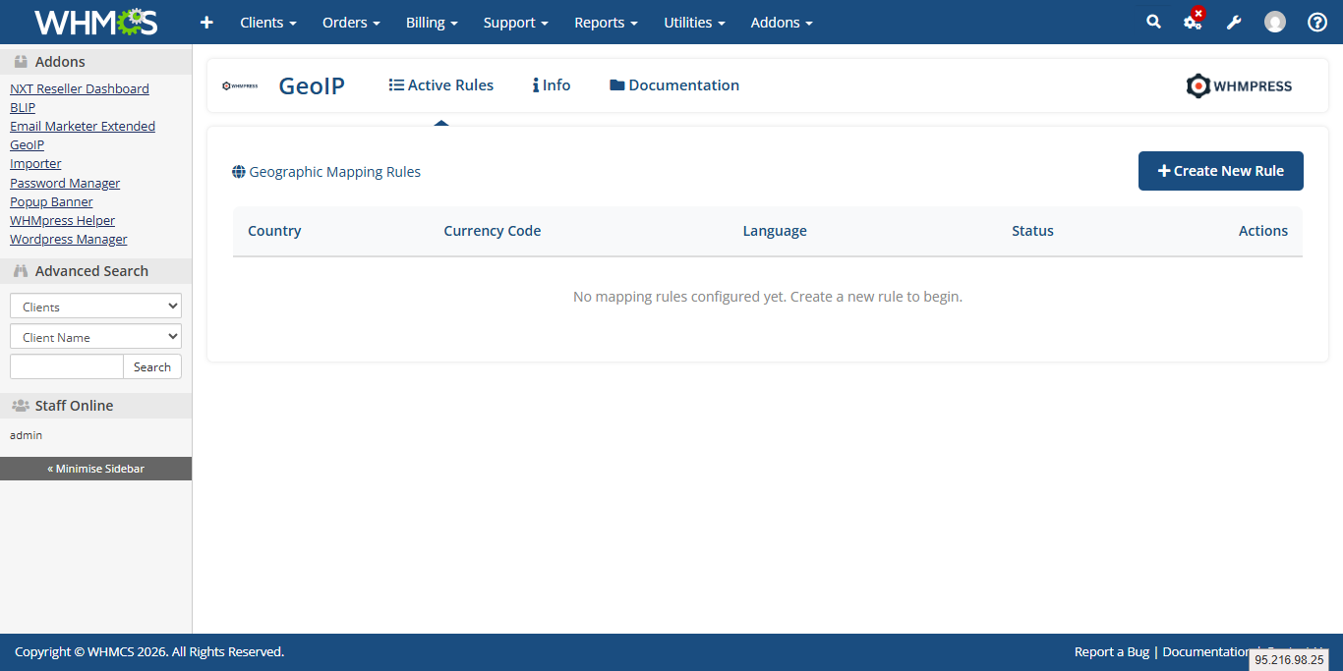Viewport: 1343px width, 671px height.
Task: Click the WHMPRESS logo on right
Action: tap(1239, 86)
